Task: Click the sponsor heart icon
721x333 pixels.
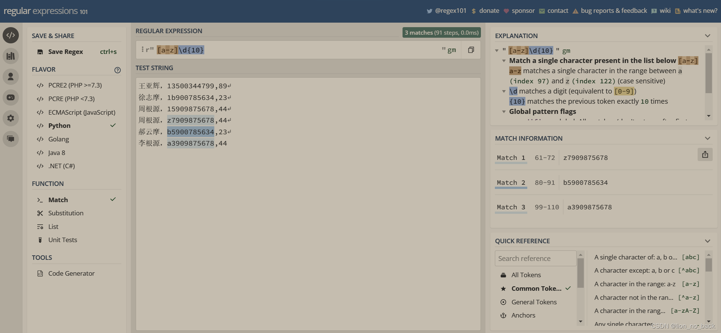Action: point(506,11)
